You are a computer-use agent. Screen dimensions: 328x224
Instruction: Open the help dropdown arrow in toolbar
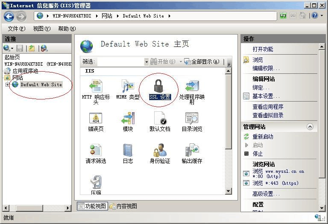322,15
